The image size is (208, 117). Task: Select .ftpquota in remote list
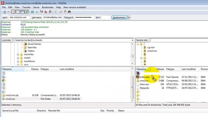[x=144, y=88]
